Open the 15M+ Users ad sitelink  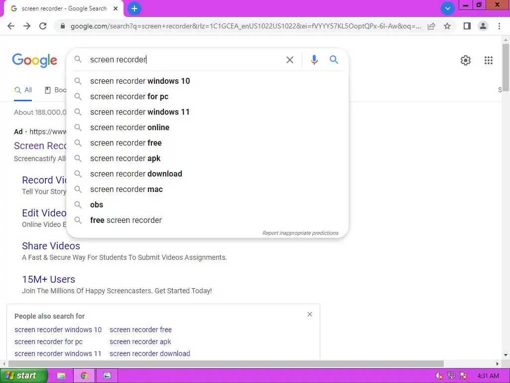(48, 279)
